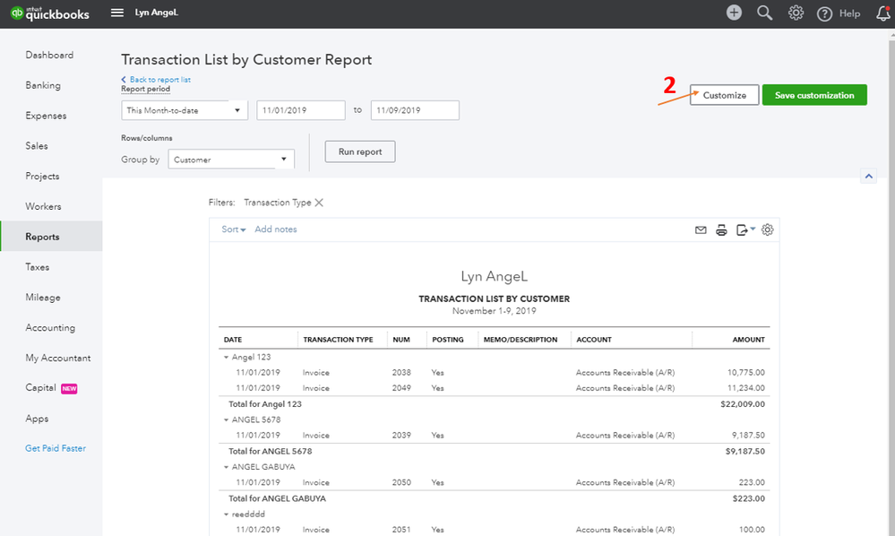Click the Add notes link
This screenshot has width=895, height=536.
pyautogui.click(x=276, y=229)
